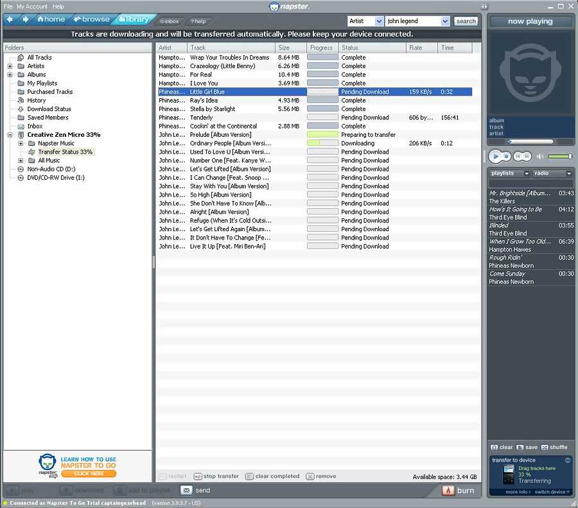Toggle shuffle for now playing

tap(554, 447)
